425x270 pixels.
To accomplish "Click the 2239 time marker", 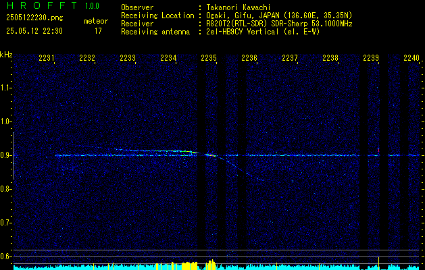I will [370, 57].
